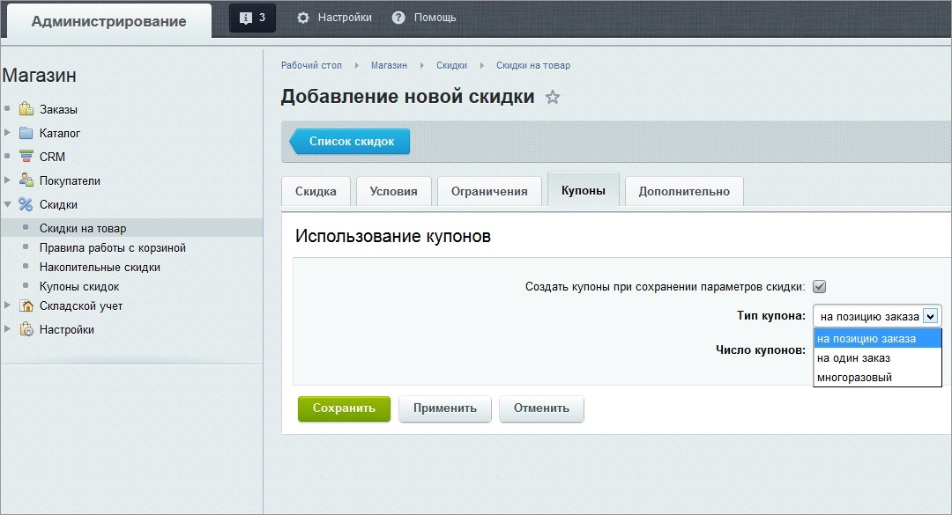Open the Дополнительно tab

(x=684, y=191)
